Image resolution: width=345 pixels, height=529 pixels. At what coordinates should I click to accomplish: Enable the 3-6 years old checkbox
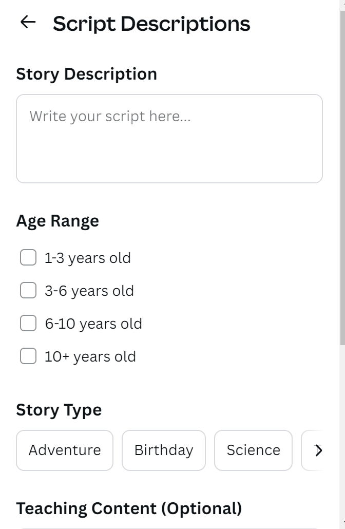coord(28,291)
